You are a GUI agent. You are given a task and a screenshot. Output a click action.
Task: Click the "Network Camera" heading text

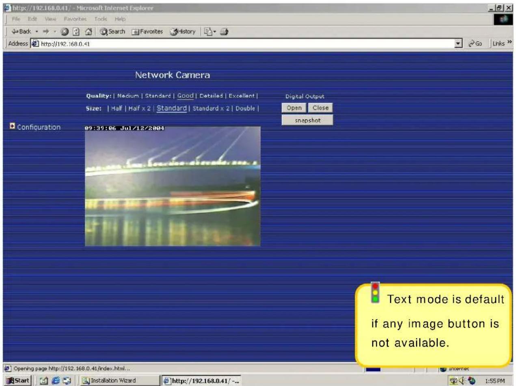click(x=173, y=75)
